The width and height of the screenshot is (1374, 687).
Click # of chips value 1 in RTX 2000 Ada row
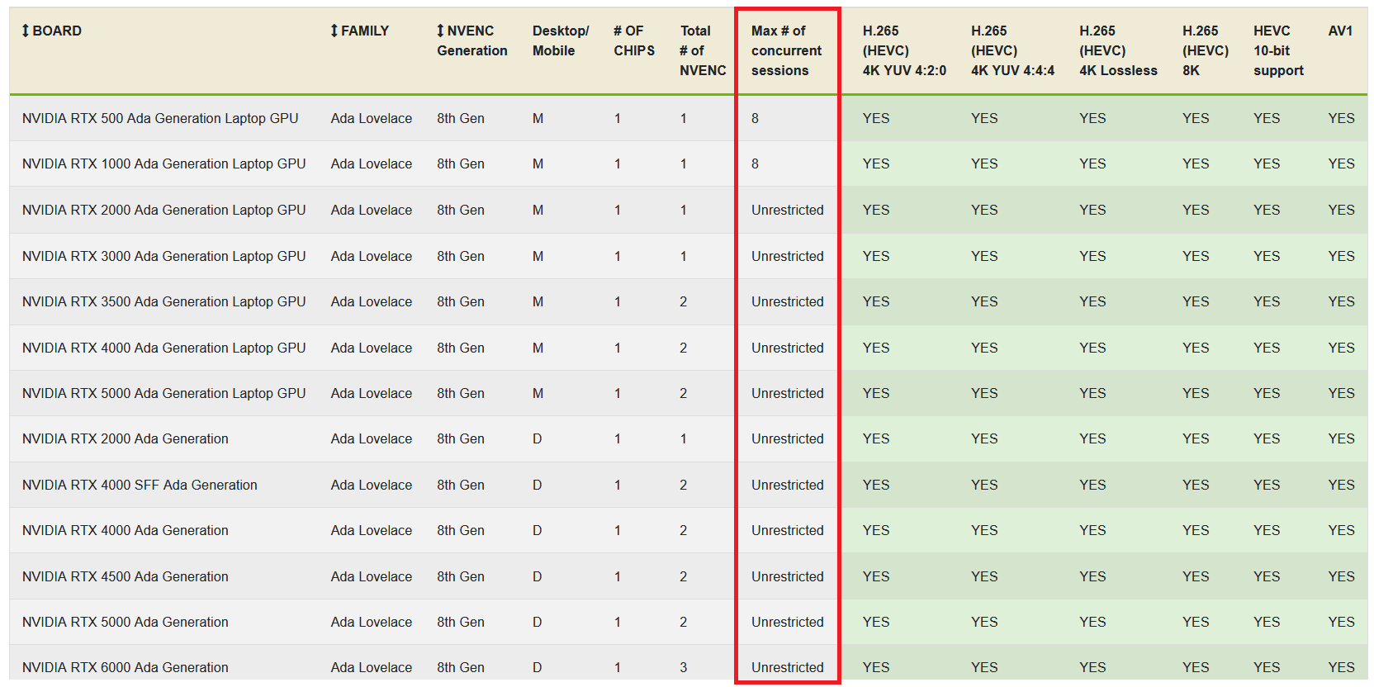coord(618,438)
